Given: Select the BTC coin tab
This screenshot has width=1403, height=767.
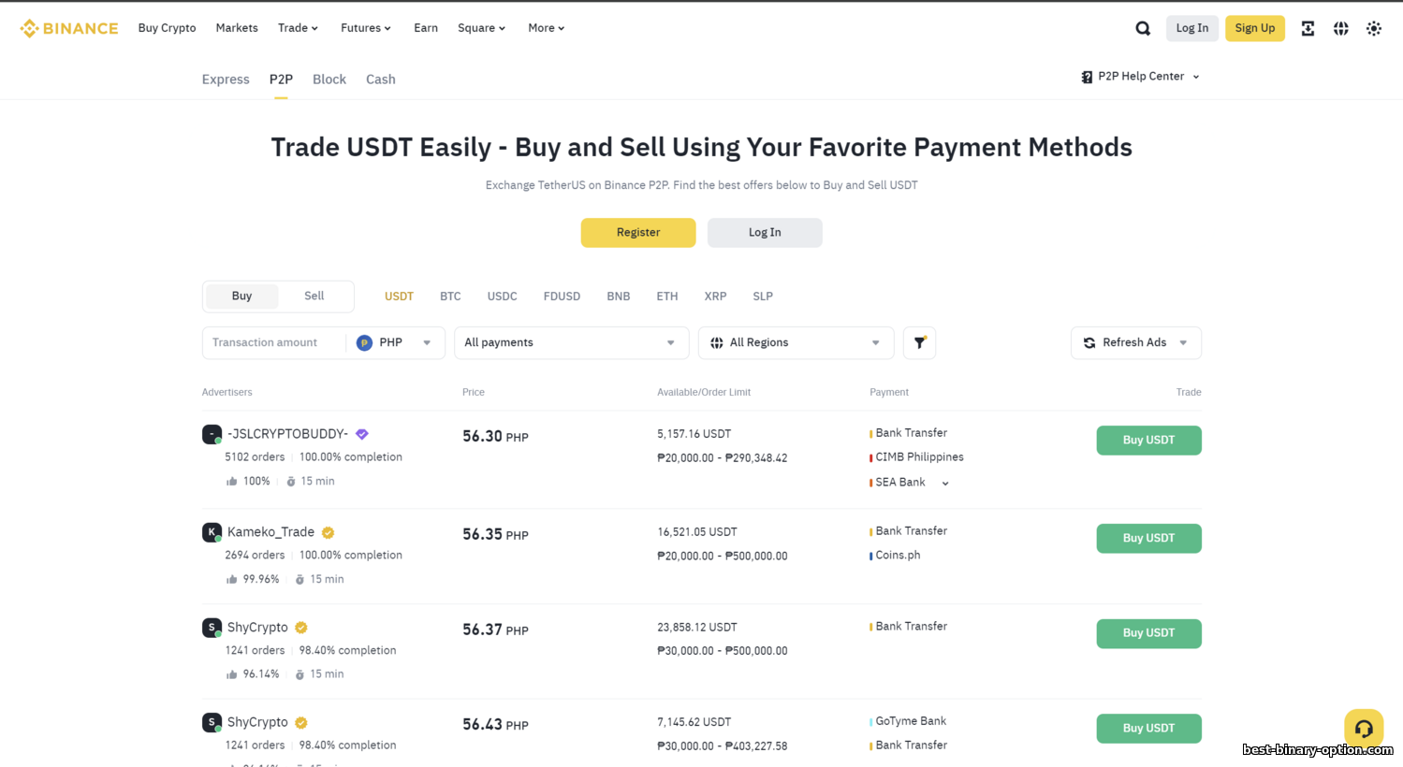Looking at the screenshot, I should (450, 297).
